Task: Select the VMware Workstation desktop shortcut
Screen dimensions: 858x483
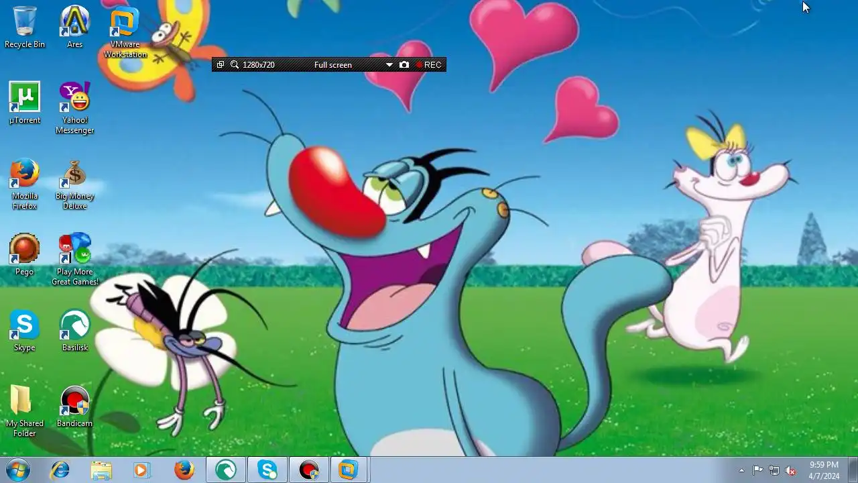Action: [125, 32]
